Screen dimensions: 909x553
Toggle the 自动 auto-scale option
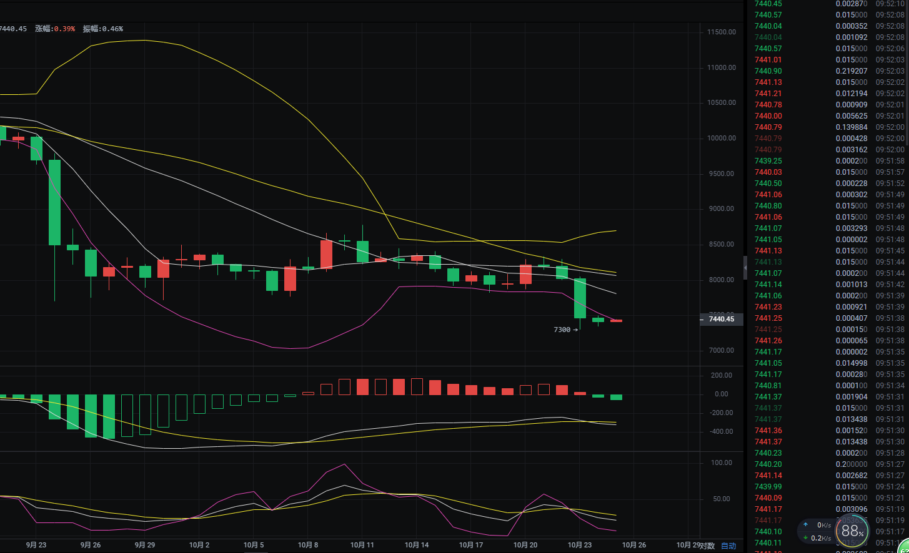728,546
